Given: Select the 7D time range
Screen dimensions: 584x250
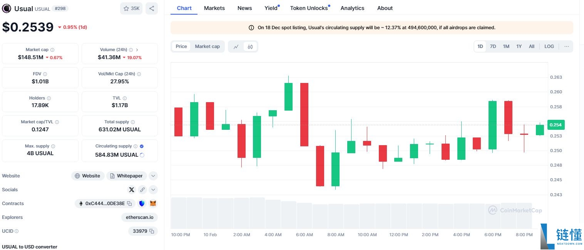Looking at the screenshot, I should tap(493, 46).
